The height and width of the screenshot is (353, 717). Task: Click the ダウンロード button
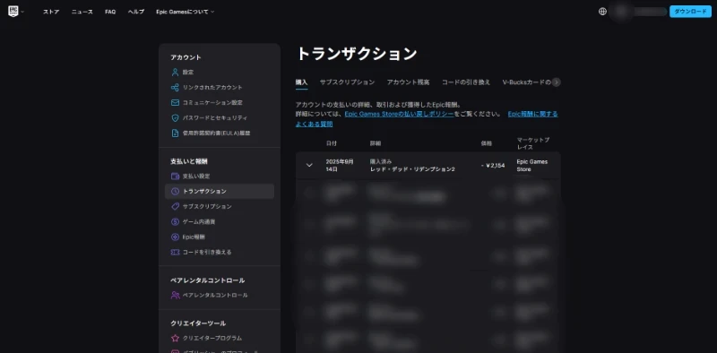tap(690, 12)
